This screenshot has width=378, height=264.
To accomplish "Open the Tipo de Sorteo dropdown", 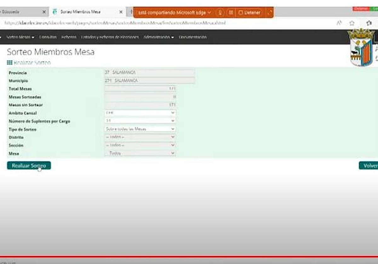I will (x=140, y=129).
